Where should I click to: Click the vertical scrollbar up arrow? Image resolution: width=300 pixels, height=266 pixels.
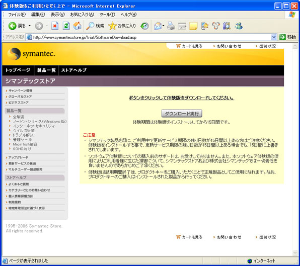(x=295, y=46)
